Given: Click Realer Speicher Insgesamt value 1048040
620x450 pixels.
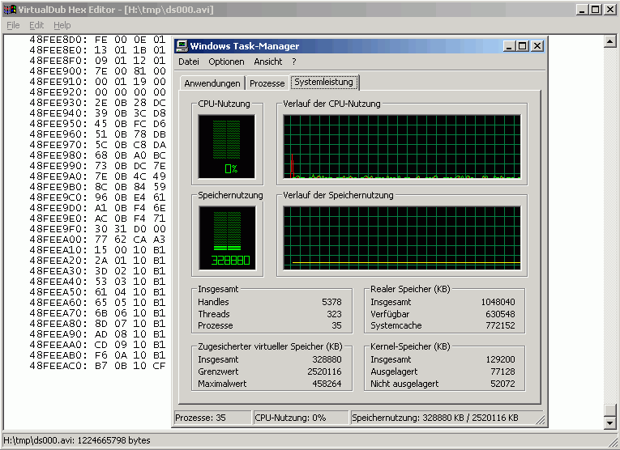Looking at the screenshot, I should [x=498, y=302].
